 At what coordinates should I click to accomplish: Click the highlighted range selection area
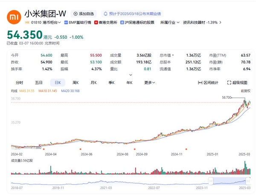pos(230,181)
